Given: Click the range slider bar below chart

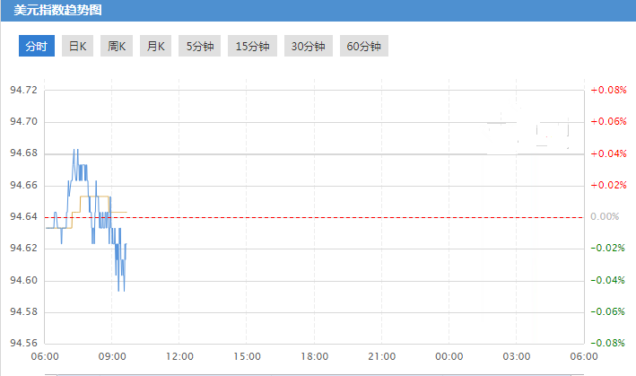Looking at the screenshot, I should [314, 372].
